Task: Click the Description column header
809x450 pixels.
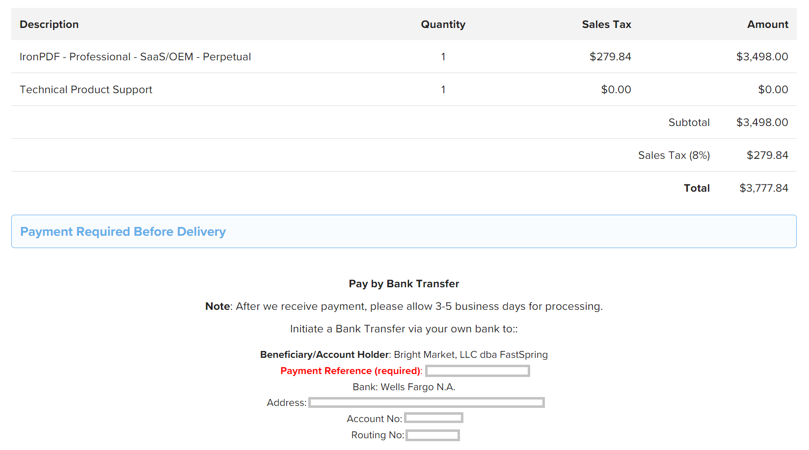Action: [49, 25]
